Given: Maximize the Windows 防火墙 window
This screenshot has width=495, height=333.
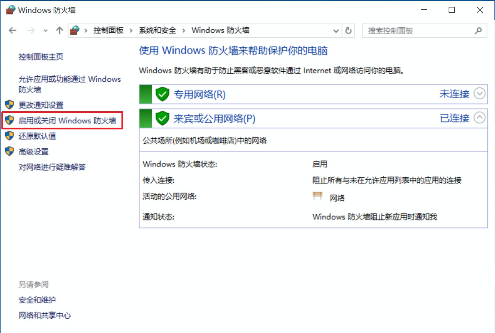Looking at the screenshot, I should (x=452, y=10).
